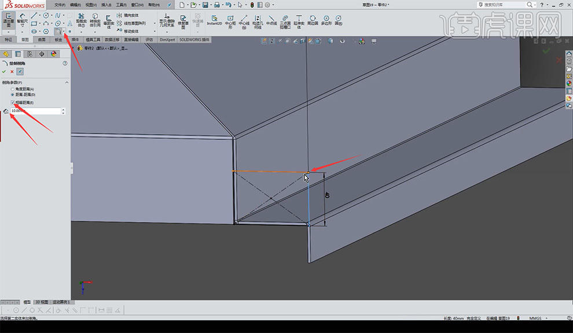573x333 pixels.
Task: Collapse the 倒角参数 section
Action: coord(65,83)
